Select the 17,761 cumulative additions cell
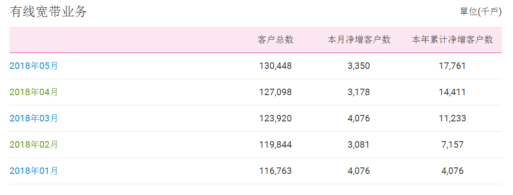The width and height of the screenshot is (513, 195). point(452,66)
